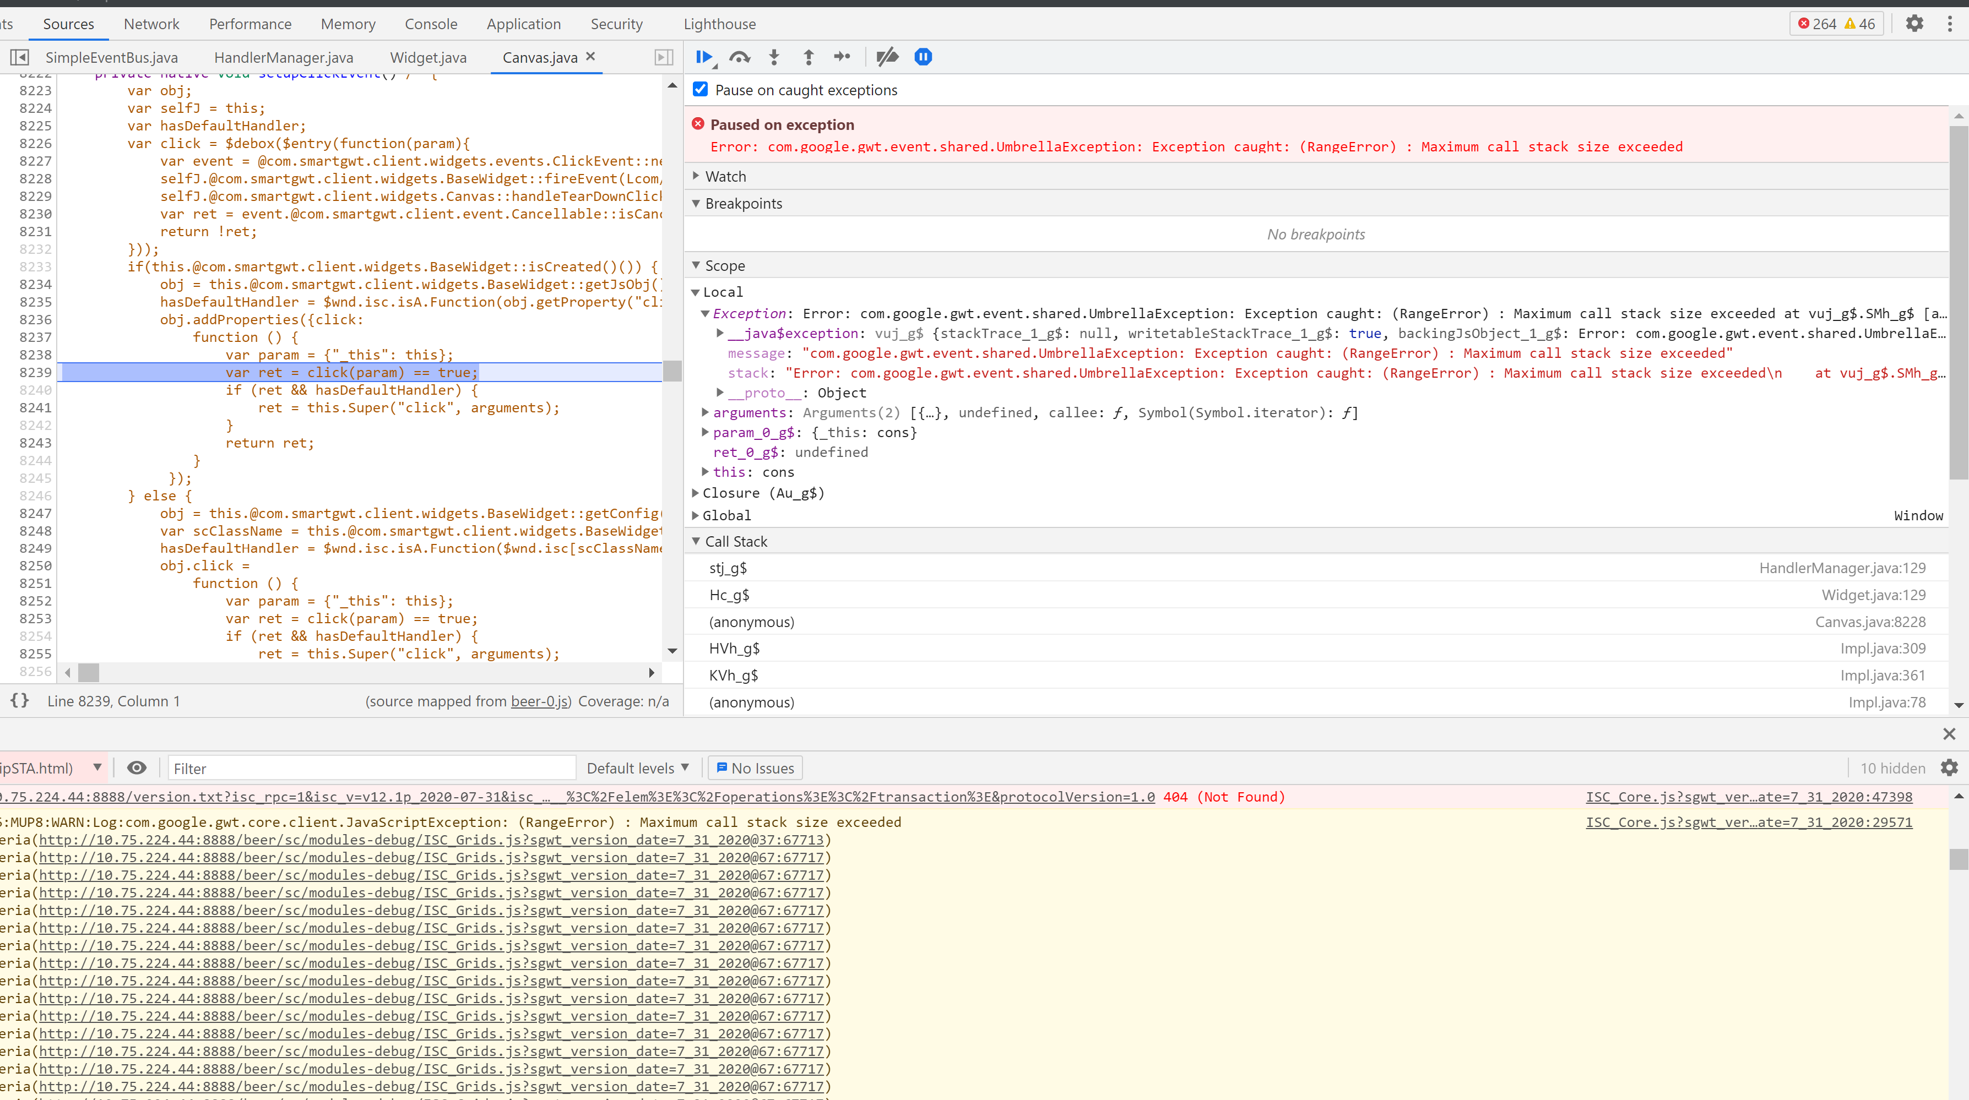This screenshot has height=1100, width=1969.
Task: Create live expression eye icon
Action: pyautogui.click(x=137, y=767)
